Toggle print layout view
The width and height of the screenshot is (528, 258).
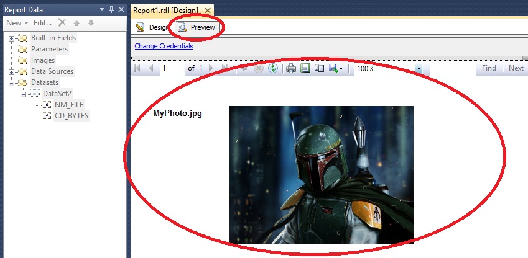click(305, 68)
